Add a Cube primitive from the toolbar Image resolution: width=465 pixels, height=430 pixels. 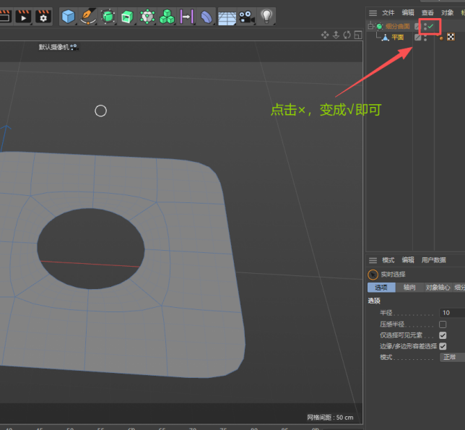68,17
